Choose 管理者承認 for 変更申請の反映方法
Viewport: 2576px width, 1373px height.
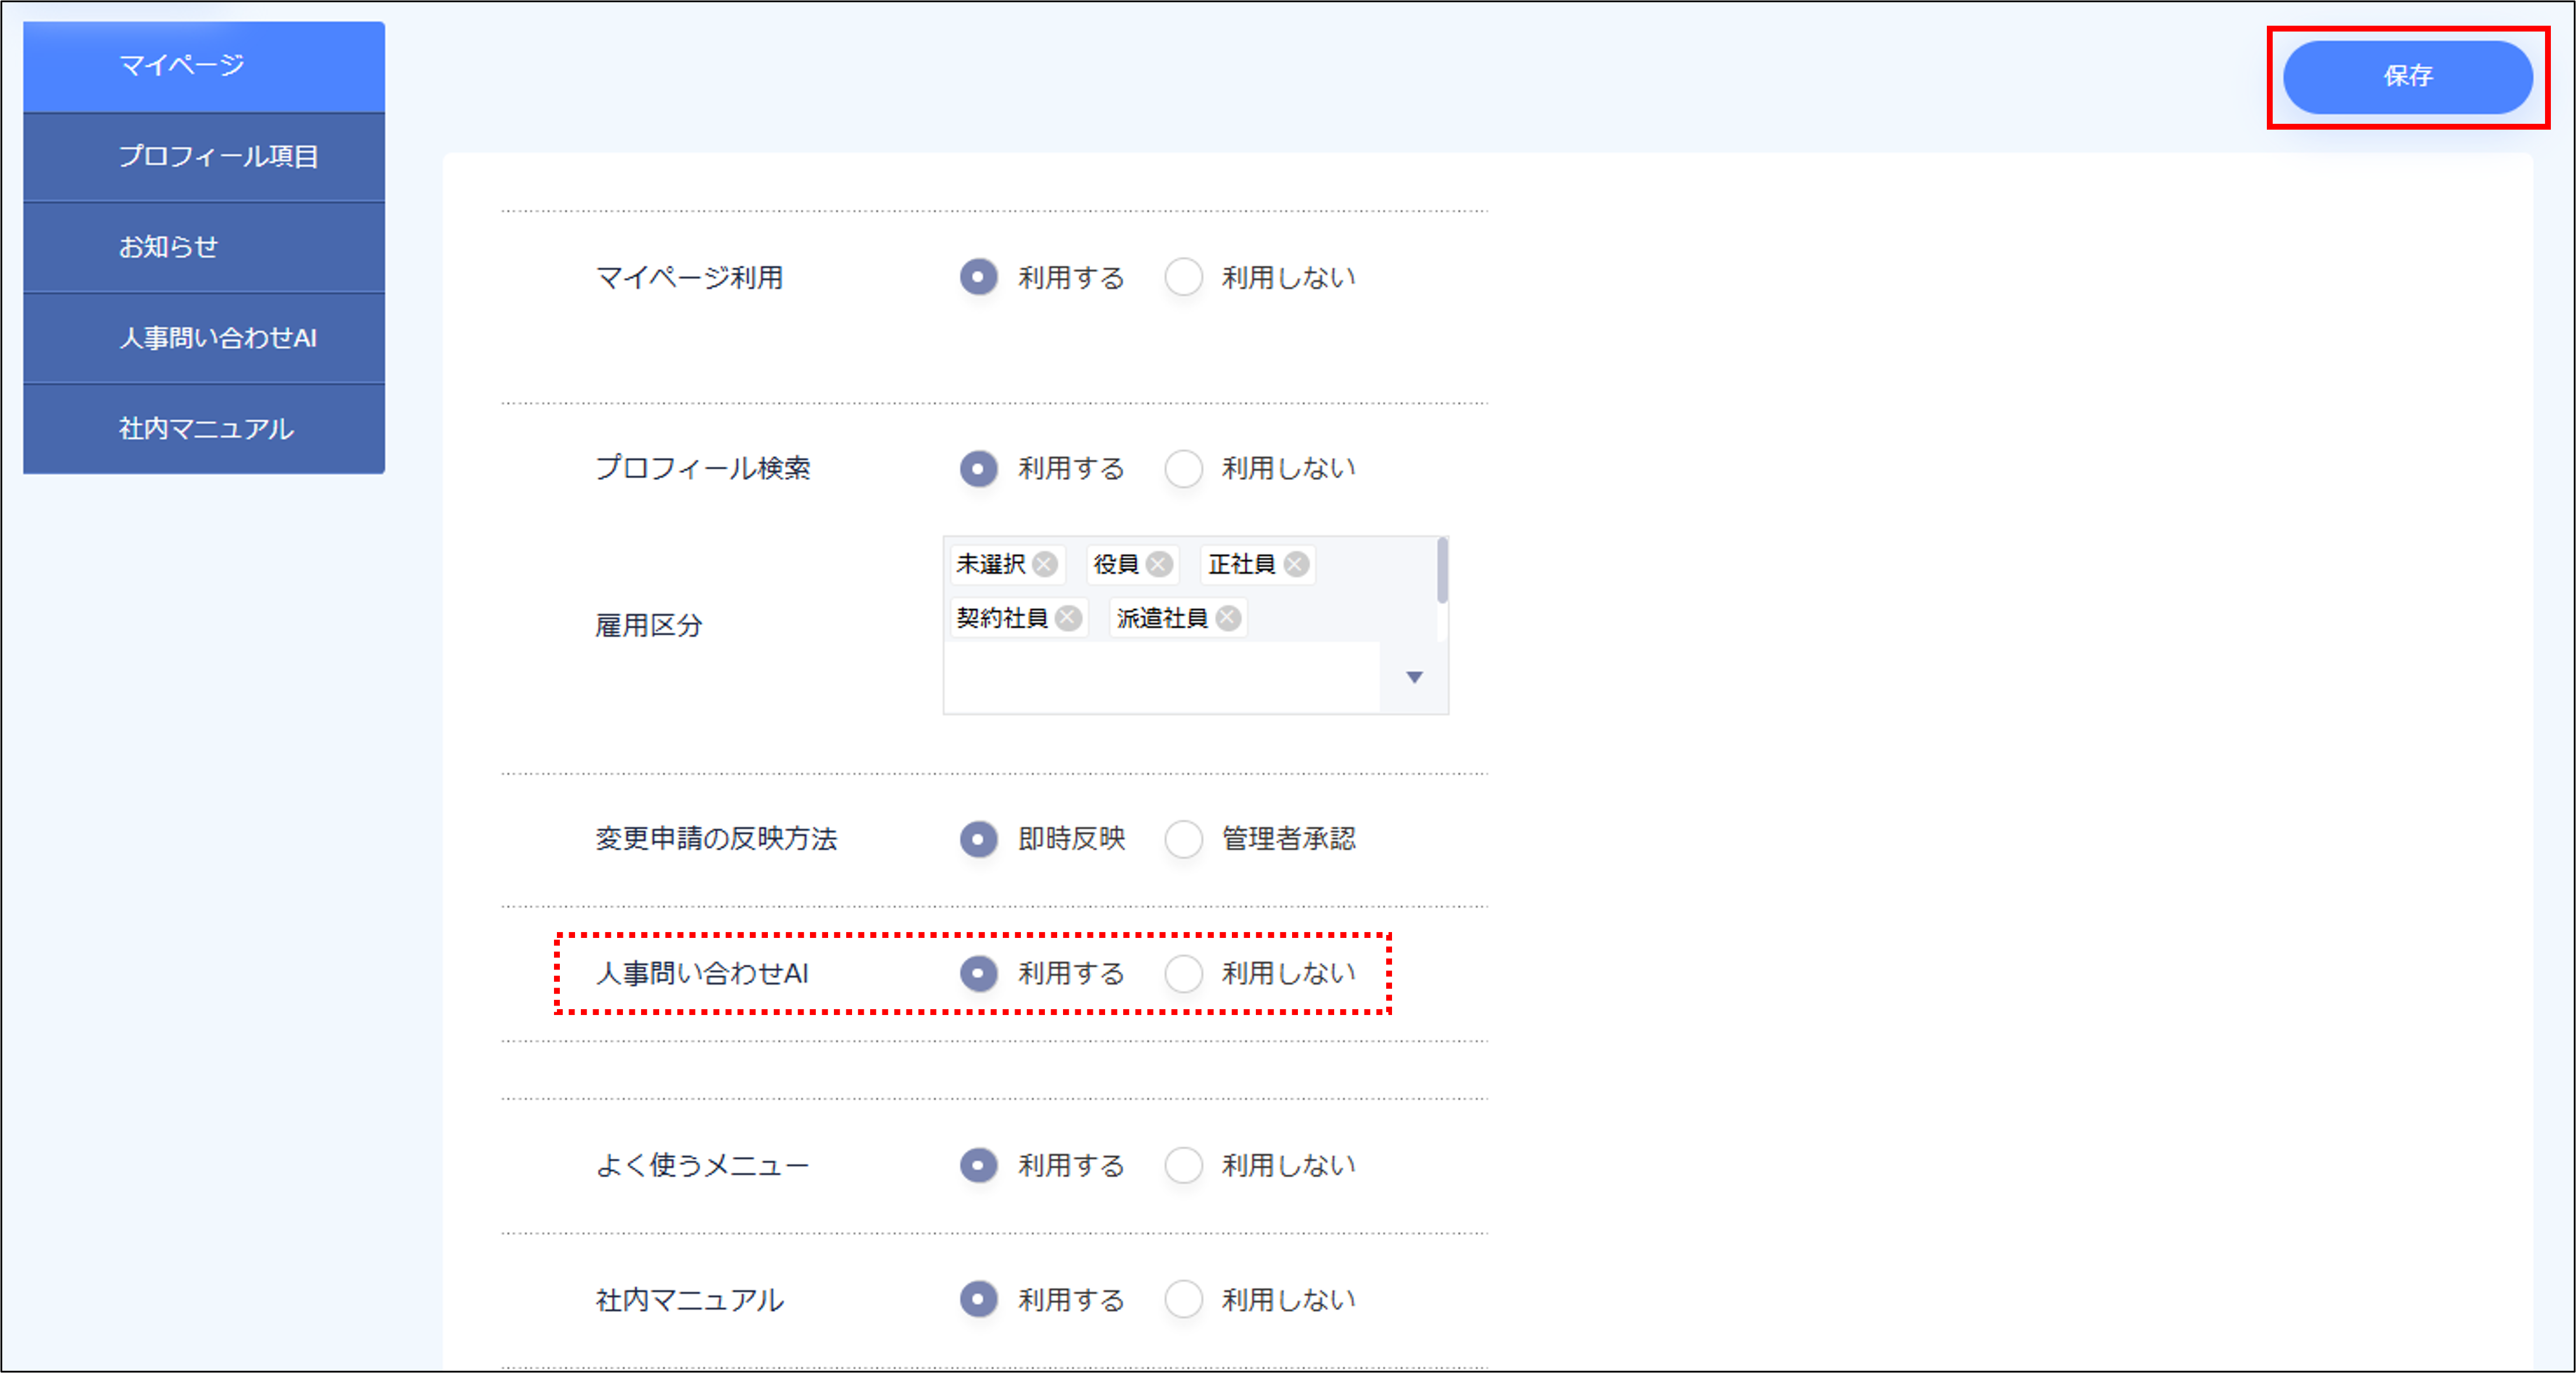pos(1184,839)
